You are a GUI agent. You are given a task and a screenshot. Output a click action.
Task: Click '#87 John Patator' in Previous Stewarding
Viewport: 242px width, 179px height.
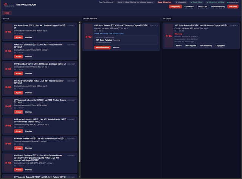coord(104,40)
